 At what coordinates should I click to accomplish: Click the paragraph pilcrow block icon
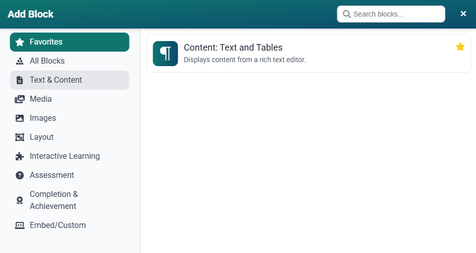(x=166, y=54)
